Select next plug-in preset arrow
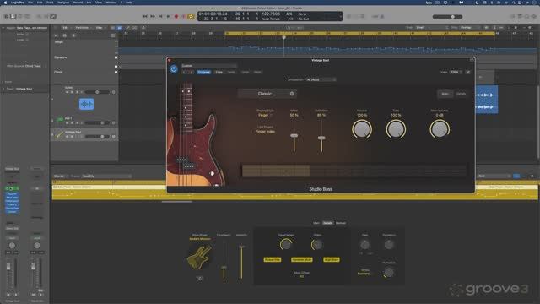 (x=192, y=72)
